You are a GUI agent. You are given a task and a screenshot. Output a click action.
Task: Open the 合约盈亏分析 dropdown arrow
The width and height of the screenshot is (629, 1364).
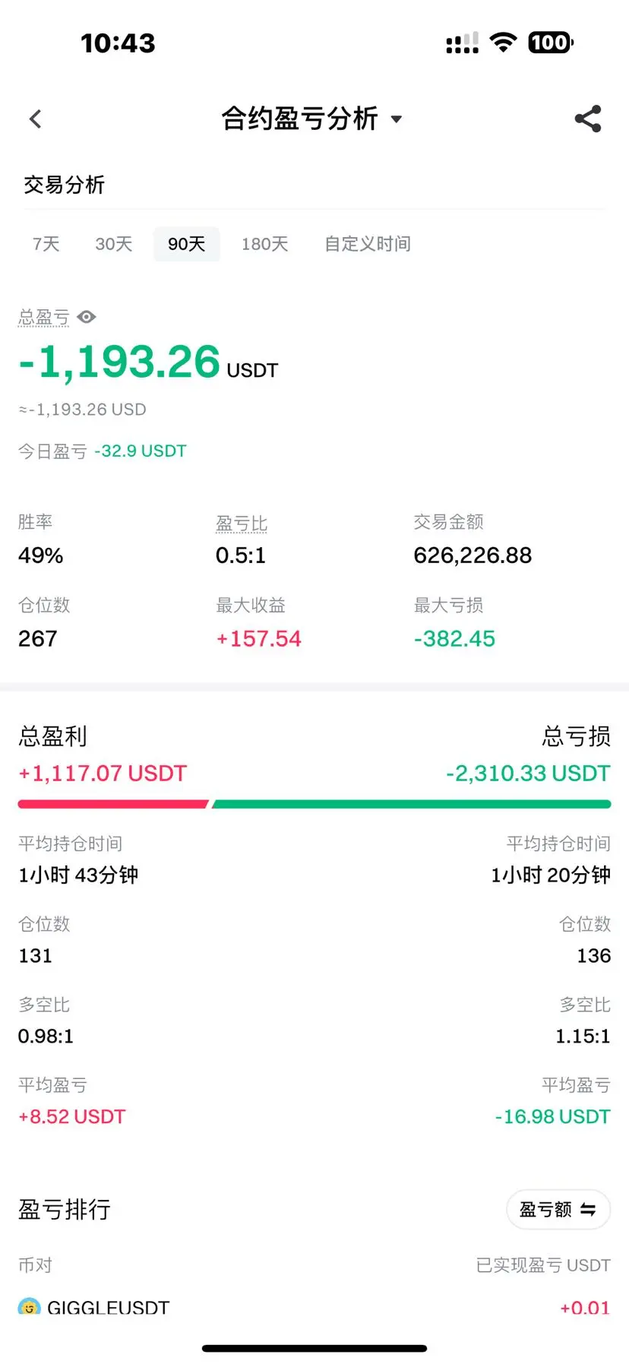[396, 119]
